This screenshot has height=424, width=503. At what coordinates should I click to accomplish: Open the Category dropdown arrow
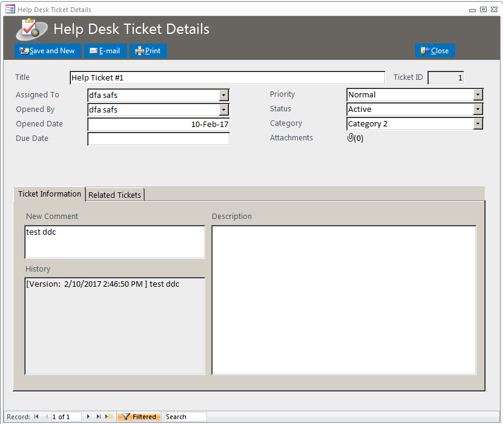pos(478,124)
